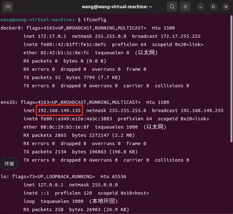Click the terminal vertical scrollbar

pos(231,79)
